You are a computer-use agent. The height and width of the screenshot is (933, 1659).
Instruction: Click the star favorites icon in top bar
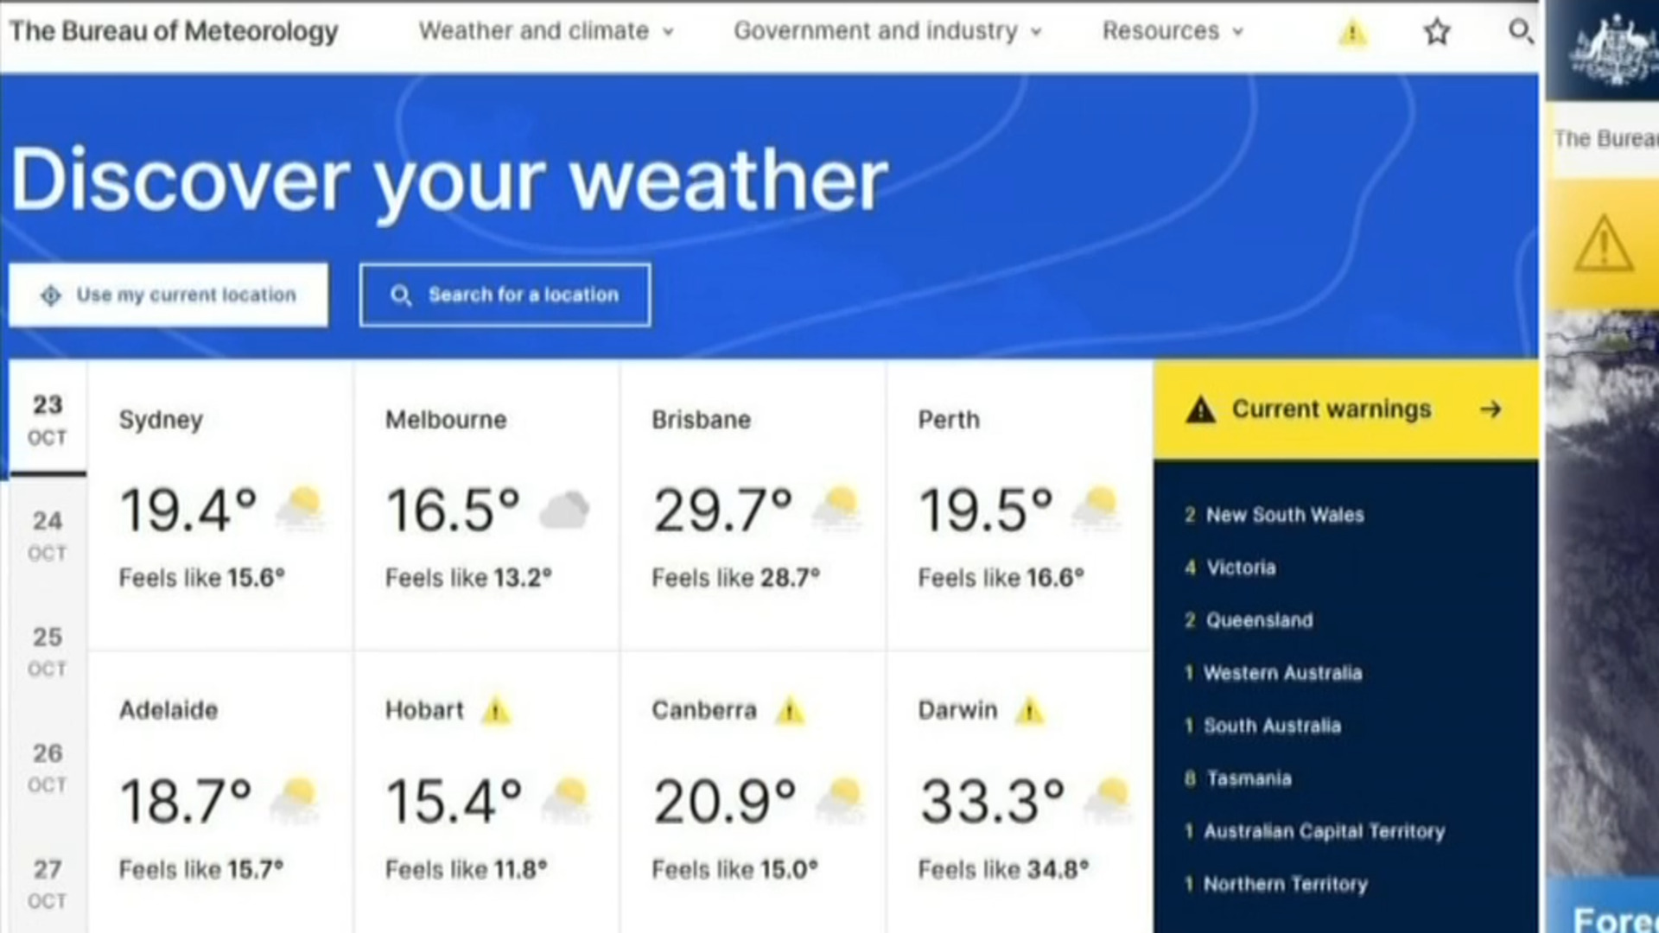(x=1437, y=32)
